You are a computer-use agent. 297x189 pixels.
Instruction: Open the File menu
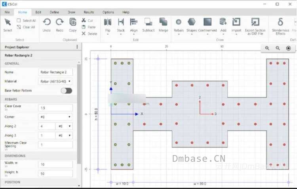coord(7,12)
